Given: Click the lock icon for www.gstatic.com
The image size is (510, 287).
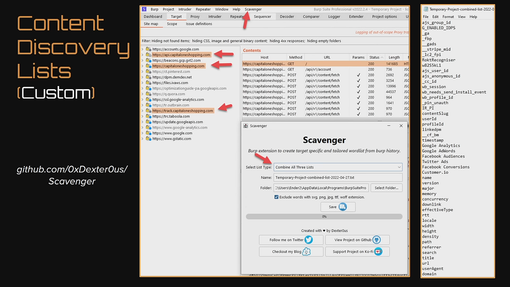Looking at the screenshot, I should click(x=148, y=139).
